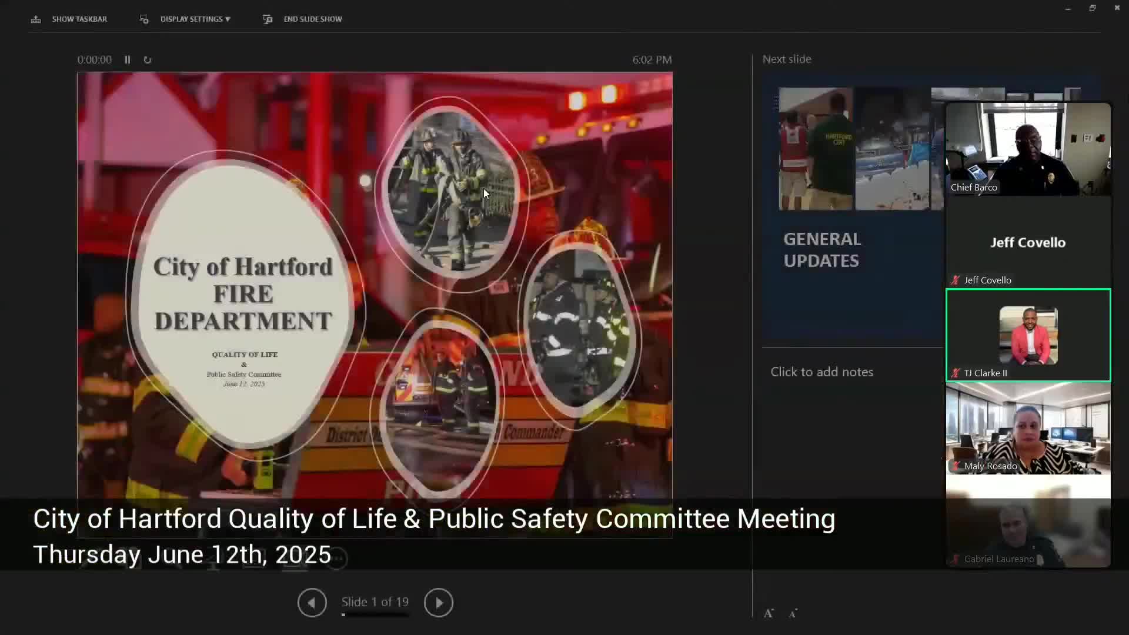Click the Show Taskbar icon

pyautogui.click(x=36, y=19)
